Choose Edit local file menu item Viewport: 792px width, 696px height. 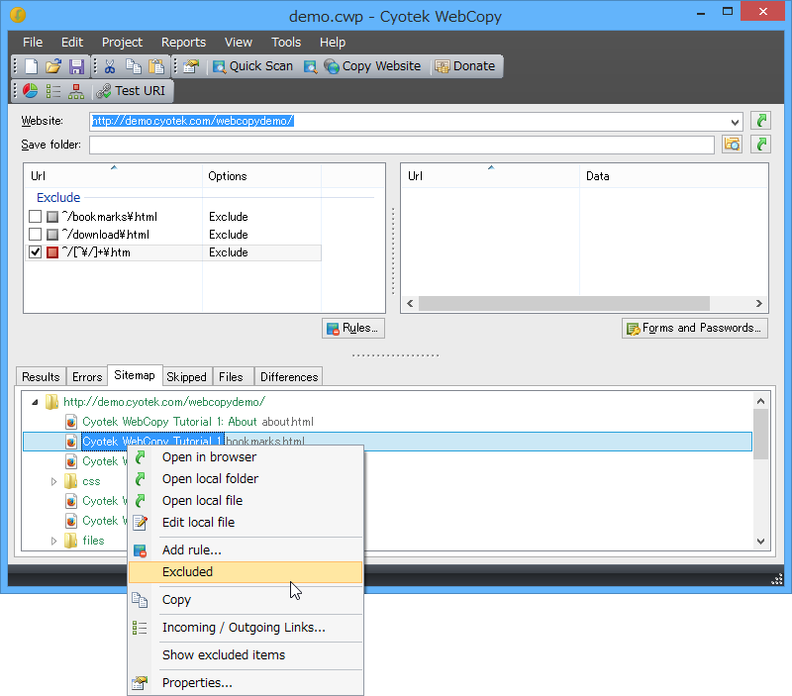click(x=246, y=523)
